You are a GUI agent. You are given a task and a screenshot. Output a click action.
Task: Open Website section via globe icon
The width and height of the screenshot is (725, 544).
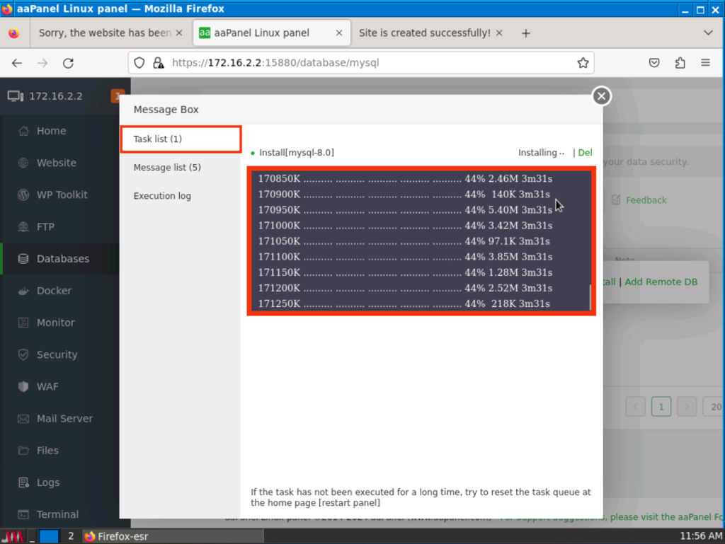tap(23, 163)
